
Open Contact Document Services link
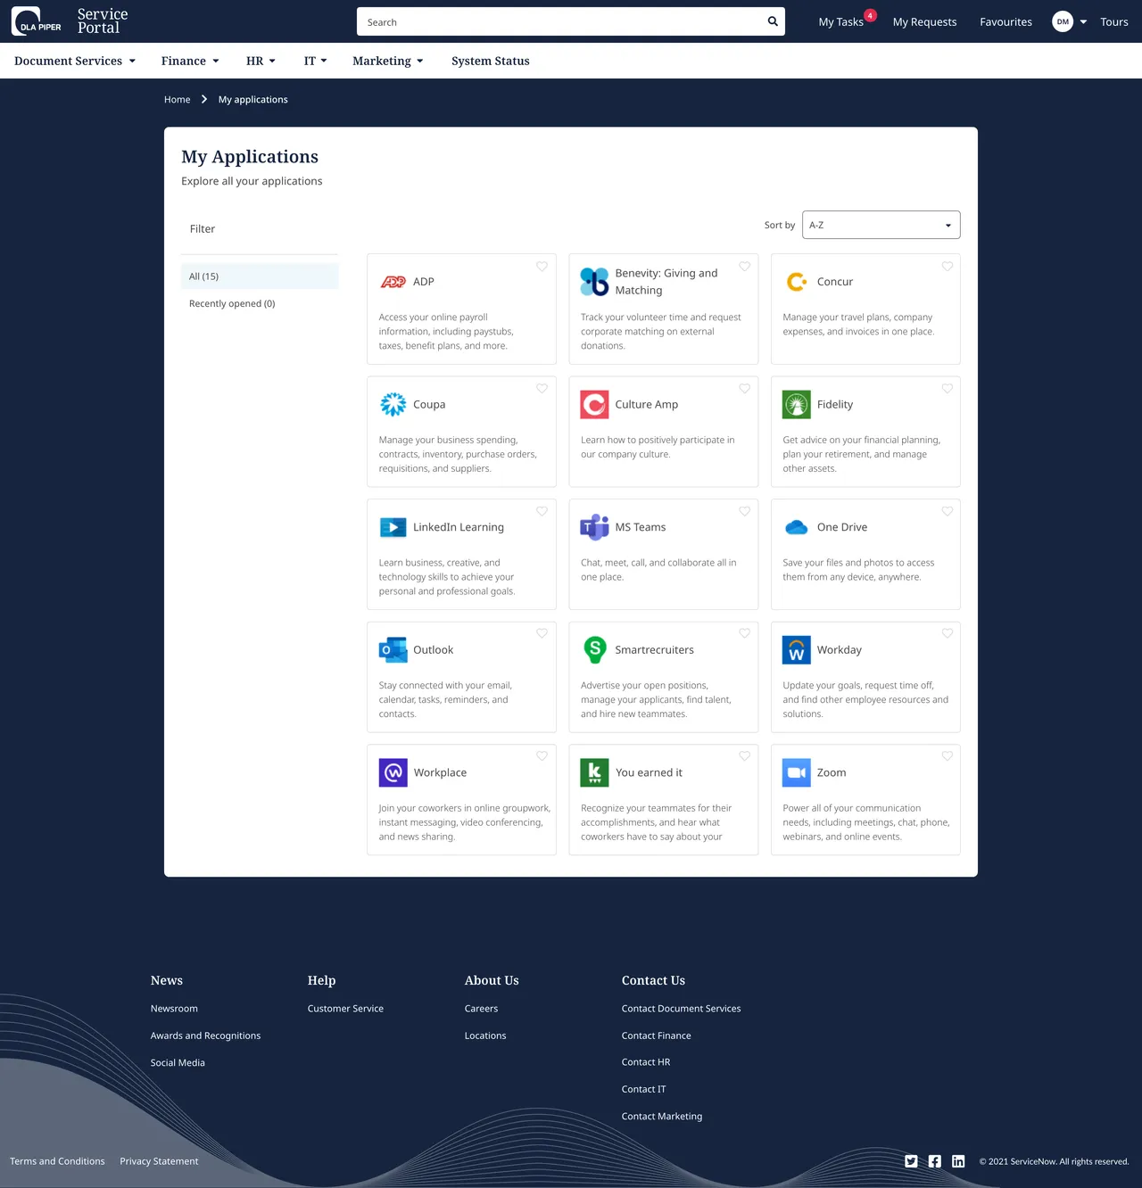coord(681,1009)
